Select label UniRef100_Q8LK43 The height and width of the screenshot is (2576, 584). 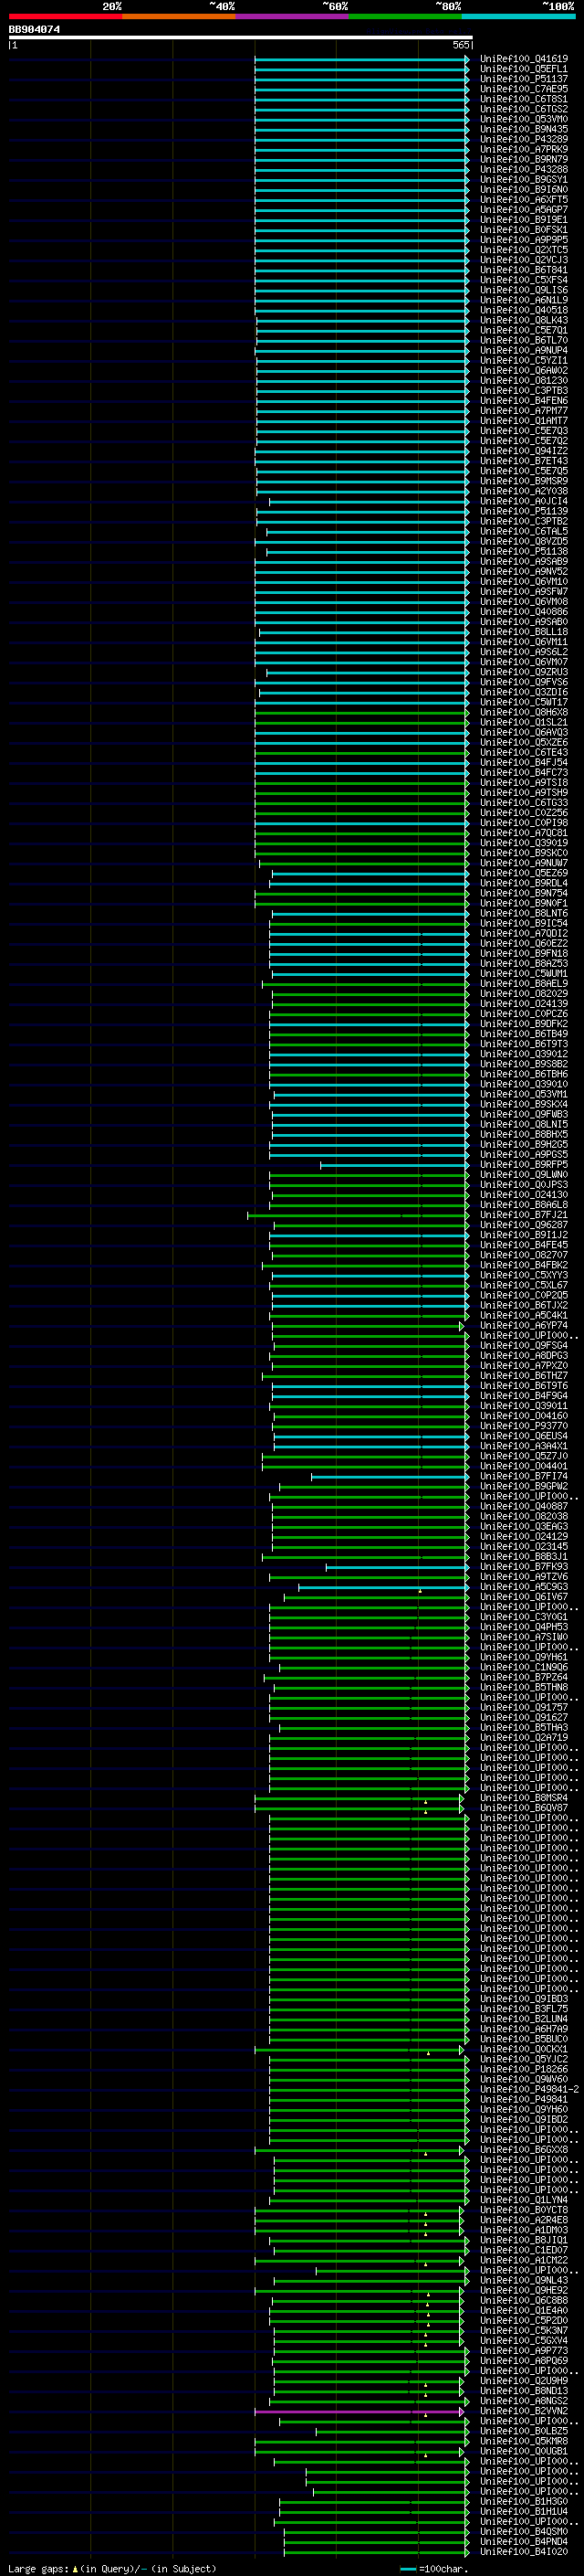[x=523, y=320]
